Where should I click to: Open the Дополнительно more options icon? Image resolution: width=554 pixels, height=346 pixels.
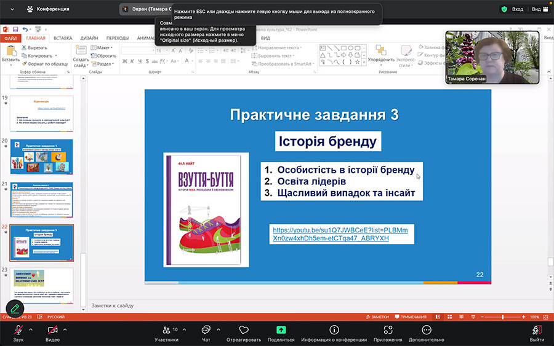[x=427, y=331]
